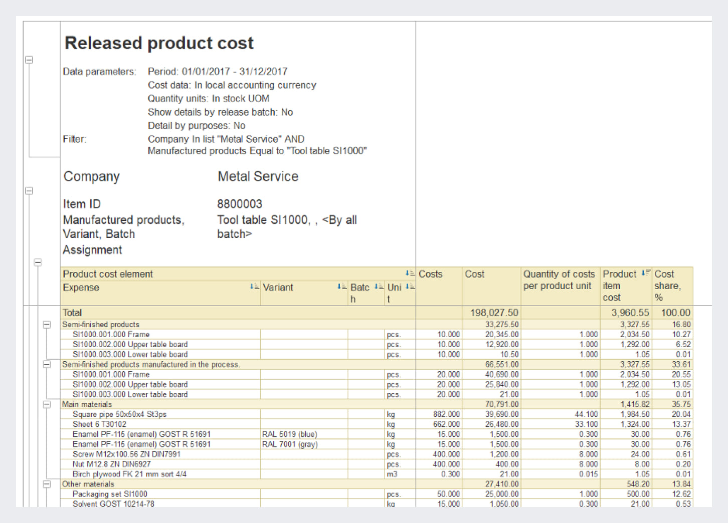Click sort icon in Expense column header

[254, 287]
